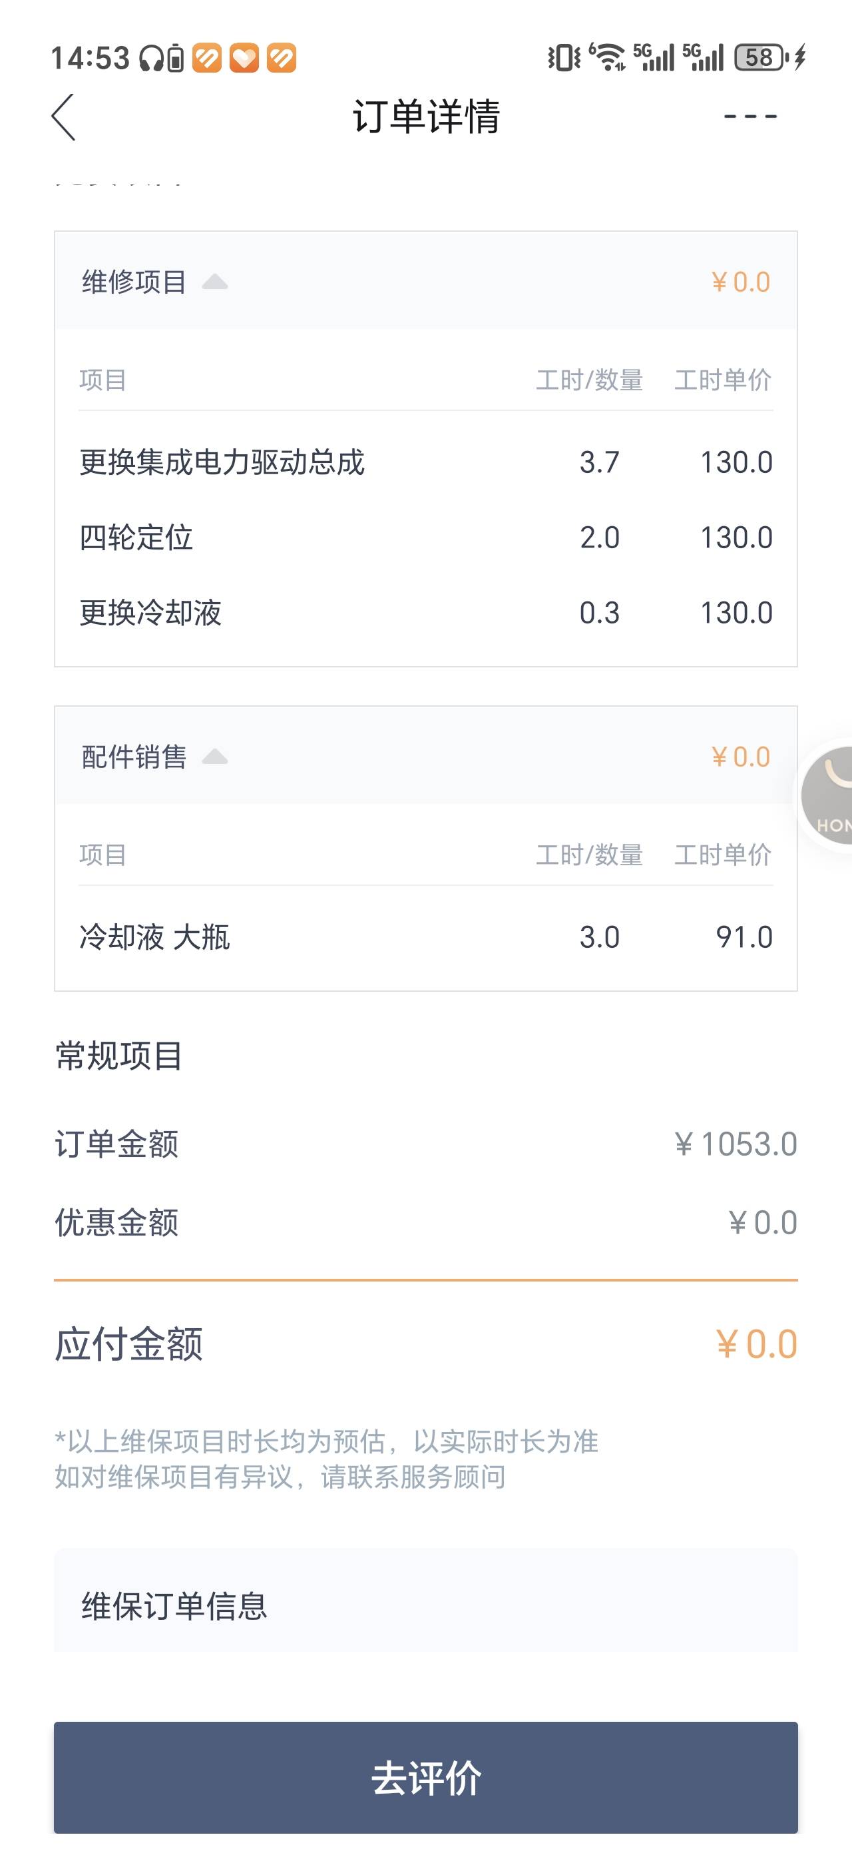Open the three-dash more menu
The height and width of the screenshot is (1865, 852).
750,116
